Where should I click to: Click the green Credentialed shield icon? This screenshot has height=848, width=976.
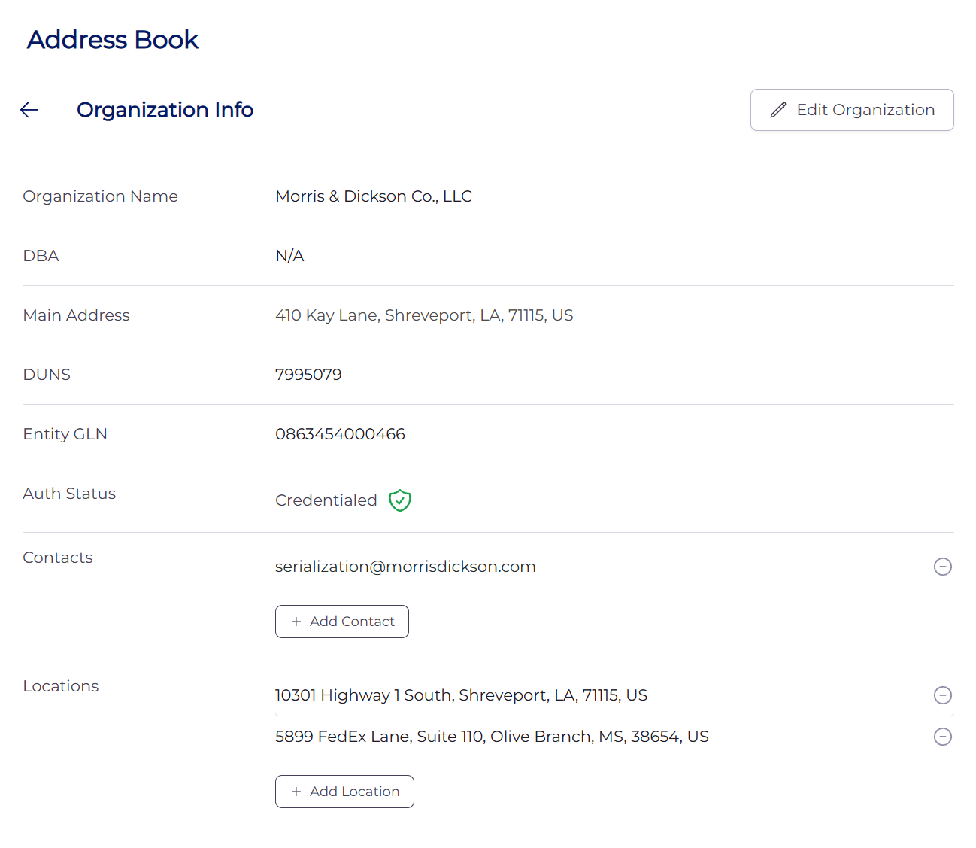tap(400, 500)
